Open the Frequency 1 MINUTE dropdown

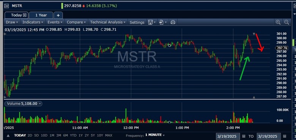click(155, 135)
